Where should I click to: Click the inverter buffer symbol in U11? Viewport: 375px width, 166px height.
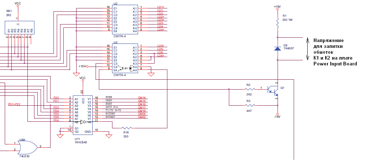[84, 122]
